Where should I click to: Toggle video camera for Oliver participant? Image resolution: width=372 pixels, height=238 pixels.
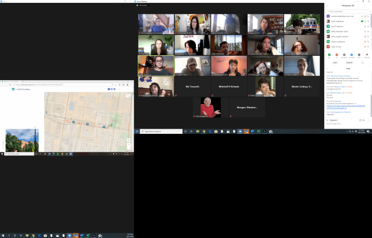click(369, 46)
